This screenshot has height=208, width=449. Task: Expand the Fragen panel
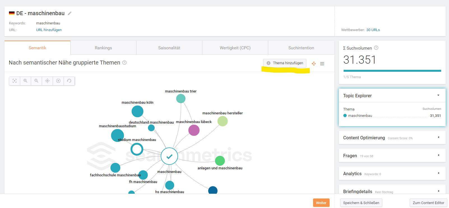(x=439, y=155)
